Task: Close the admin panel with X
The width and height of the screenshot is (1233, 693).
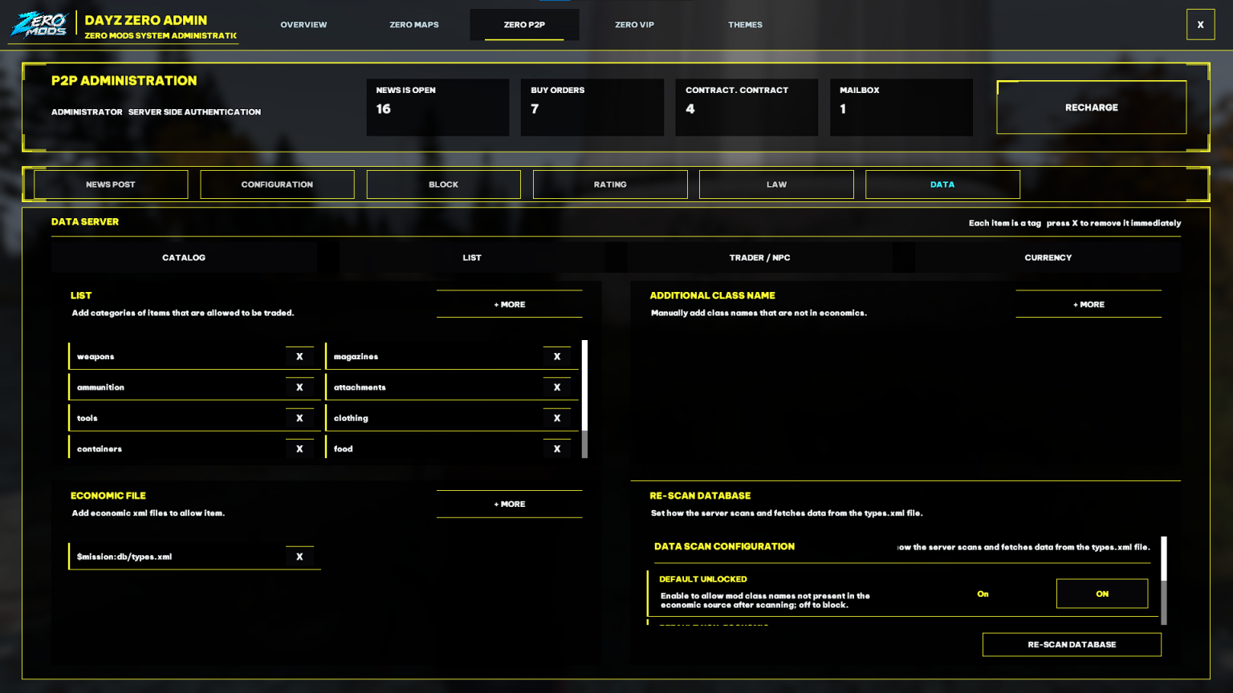Action: (1200, 25)
